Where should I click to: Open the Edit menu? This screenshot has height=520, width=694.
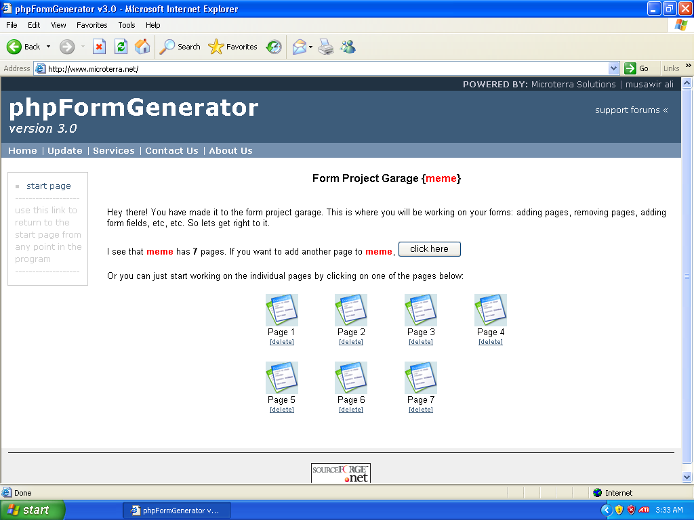[34, 25]
